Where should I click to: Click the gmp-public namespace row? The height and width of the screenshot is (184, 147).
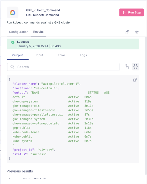52,128
